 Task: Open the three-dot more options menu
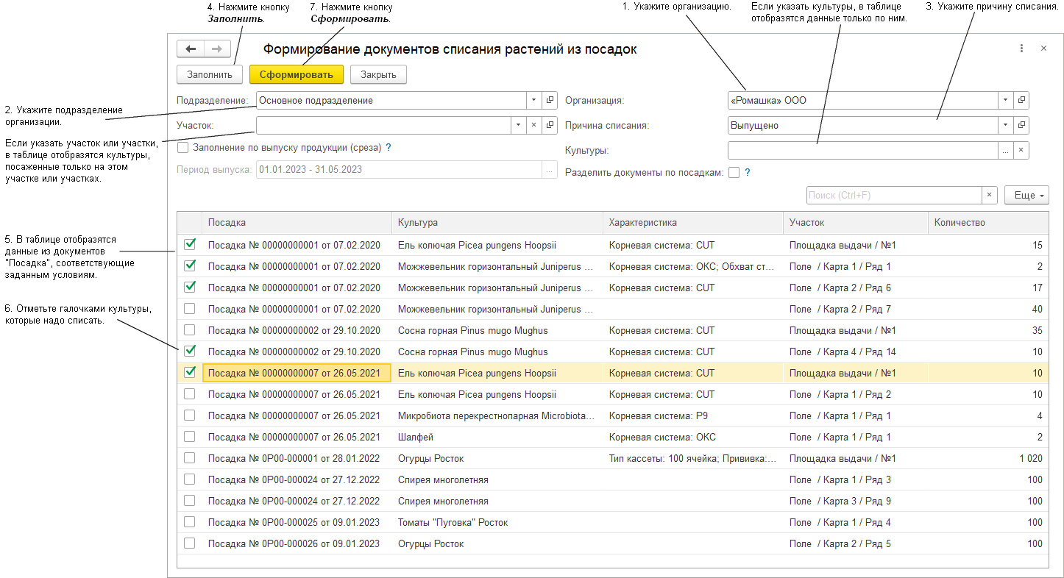[x=1021, y=49]
